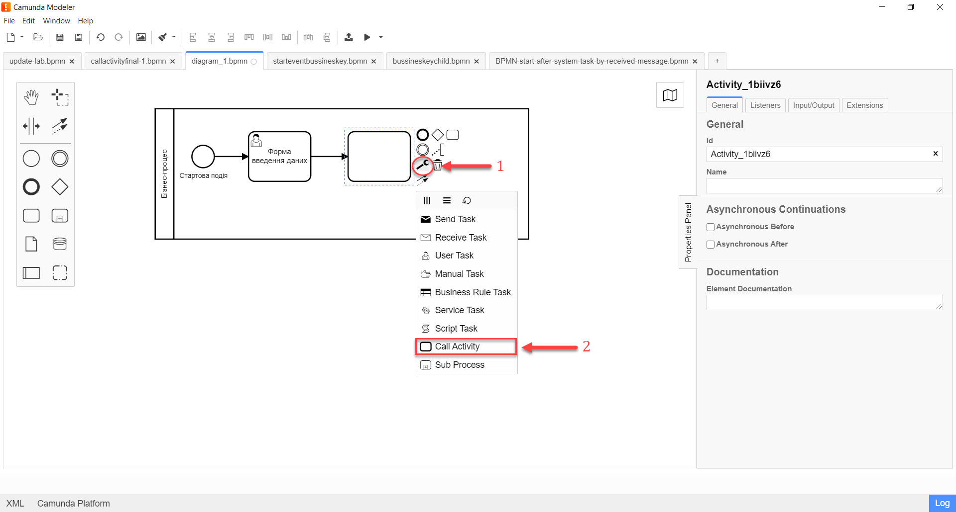Append gateway from context pad
Image resolution: width=956 pixels, height=512 pixels.
(437, 135)
